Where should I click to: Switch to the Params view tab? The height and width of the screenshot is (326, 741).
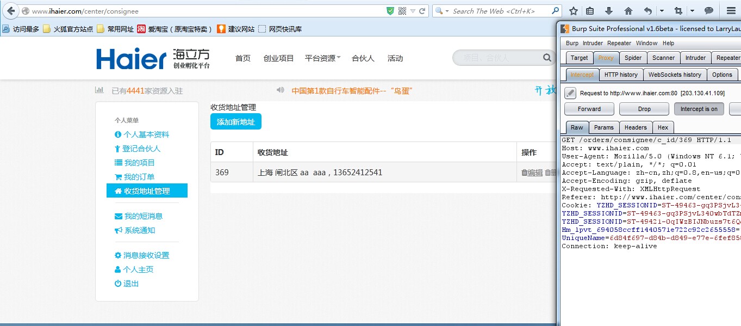(x=603, y=127)
